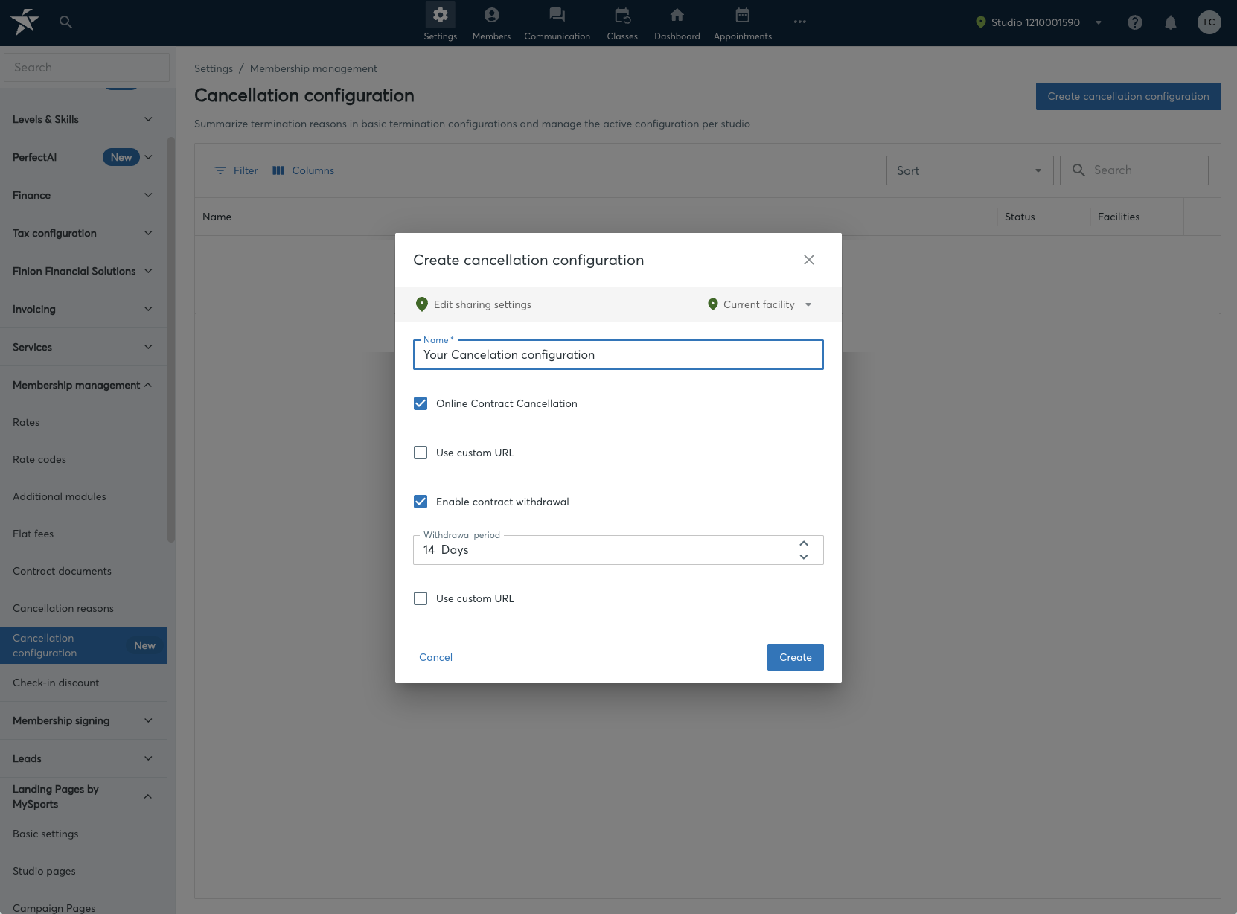Viewport: 1237px width, 914px height.
Task: Open the Current facility dropdown
Action: click(760, 304)
